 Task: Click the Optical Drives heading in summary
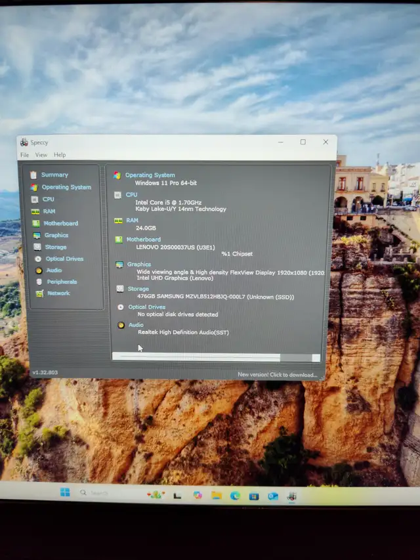(147, 307)
